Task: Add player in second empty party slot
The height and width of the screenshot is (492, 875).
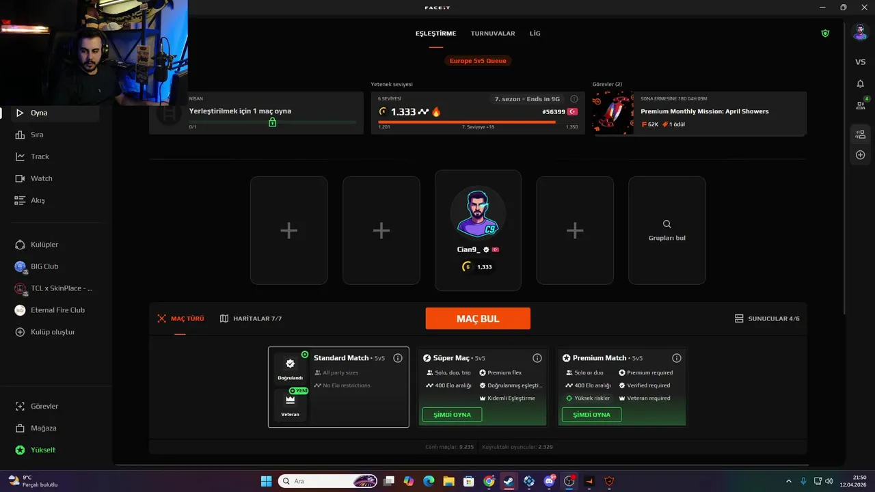Action: tap(381, 230)
